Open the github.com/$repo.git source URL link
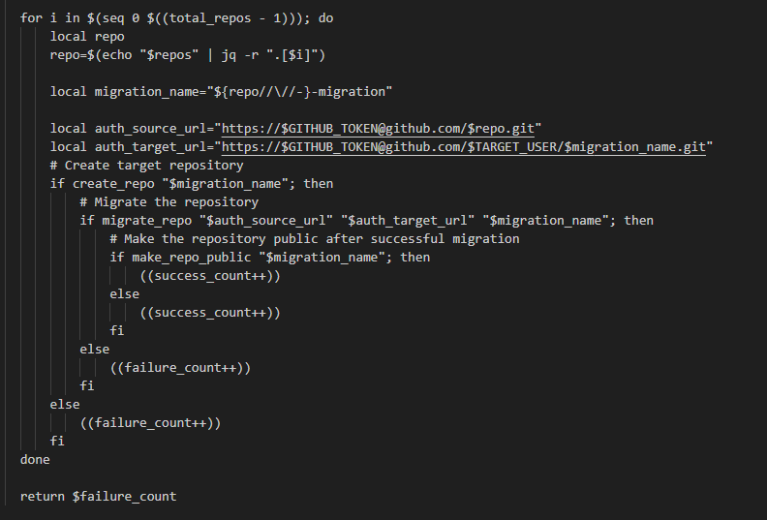The height and width of the screenshot is (520, 767). click(x=381, y=129)
